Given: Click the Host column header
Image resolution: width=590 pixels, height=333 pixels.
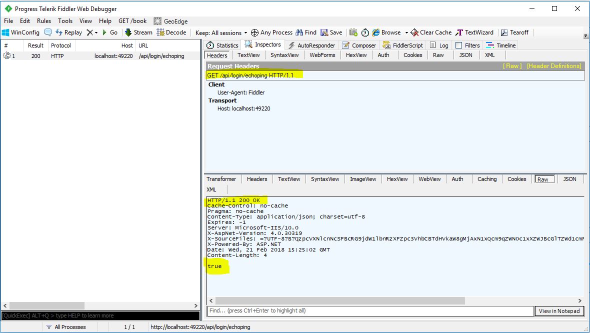Looking at the screenshot, I should point(105,45).
